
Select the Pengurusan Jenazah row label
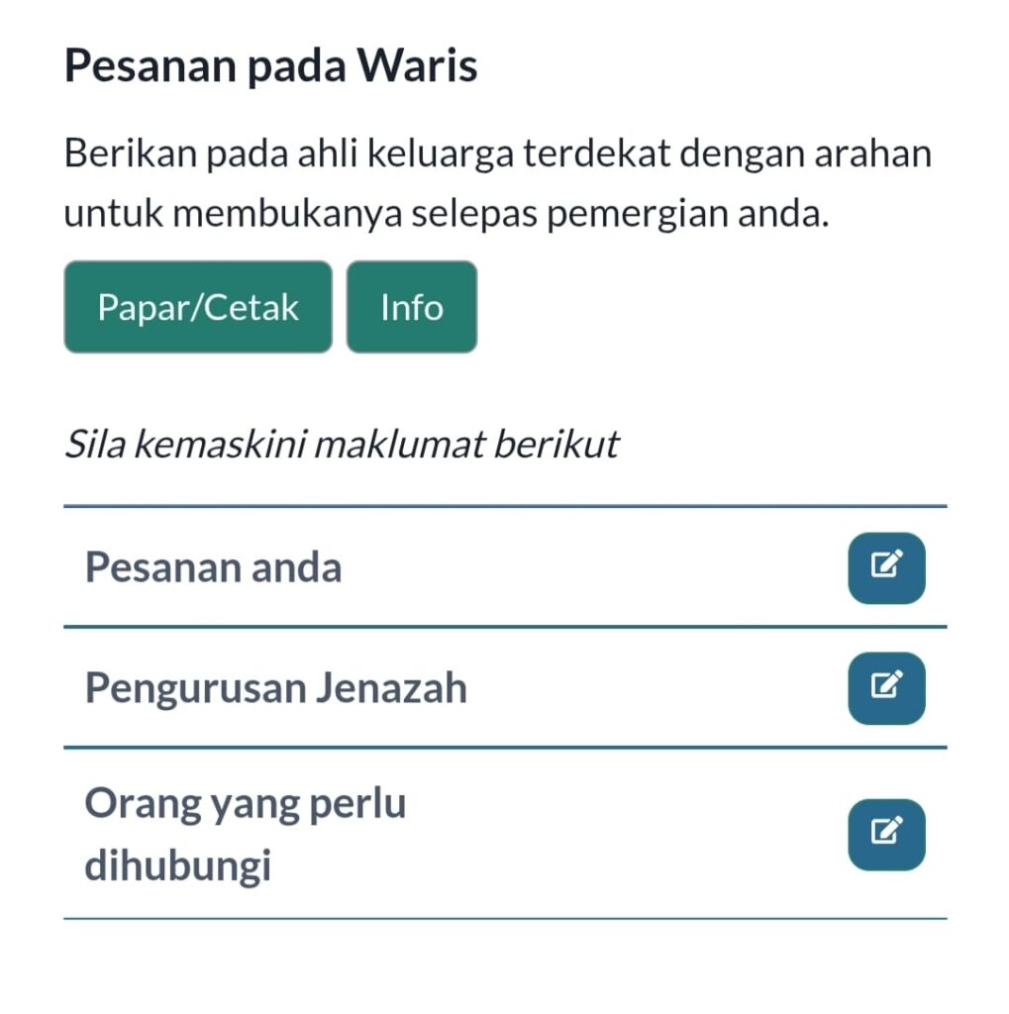[275, 687]
